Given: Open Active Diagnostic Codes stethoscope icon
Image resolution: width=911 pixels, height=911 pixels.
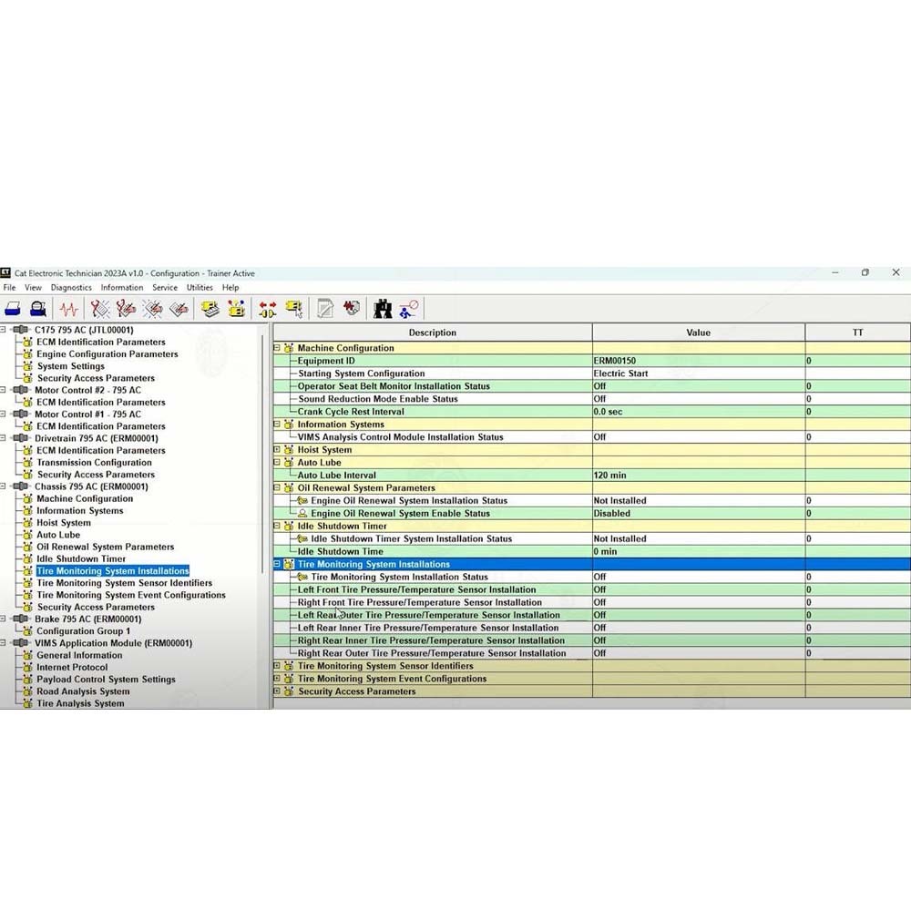Looking at the screenshot, I should [99, 309].
